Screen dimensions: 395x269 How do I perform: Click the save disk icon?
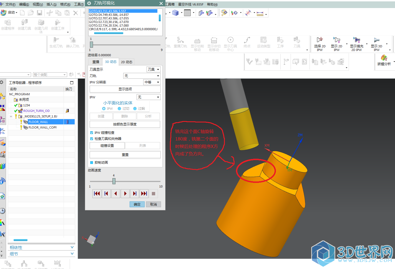39,13
